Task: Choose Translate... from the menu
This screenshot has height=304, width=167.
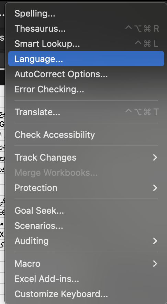Action: (x=86, y=112)
